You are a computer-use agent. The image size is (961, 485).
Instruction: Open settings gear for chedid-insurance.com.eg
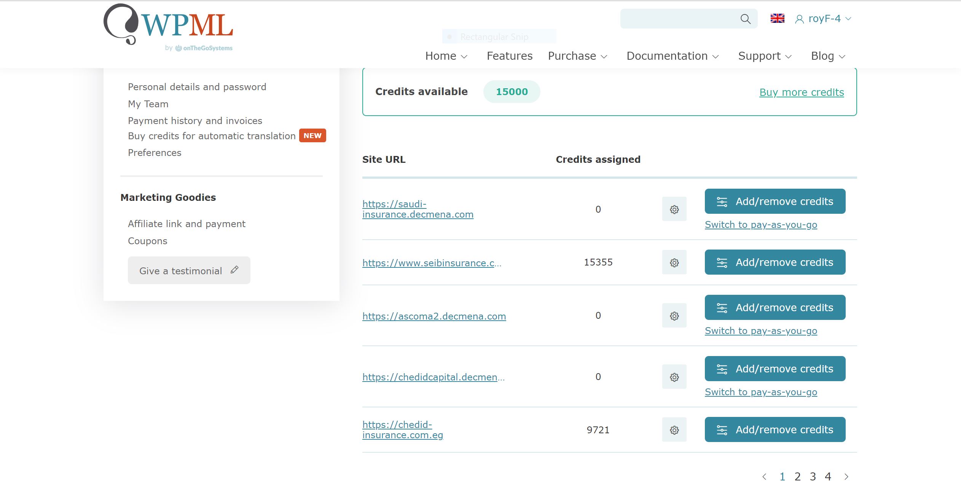(674, 429)
